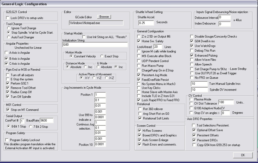Enable Rot 360 rollover option
258x163 pixels.
(x=140, y=109)
